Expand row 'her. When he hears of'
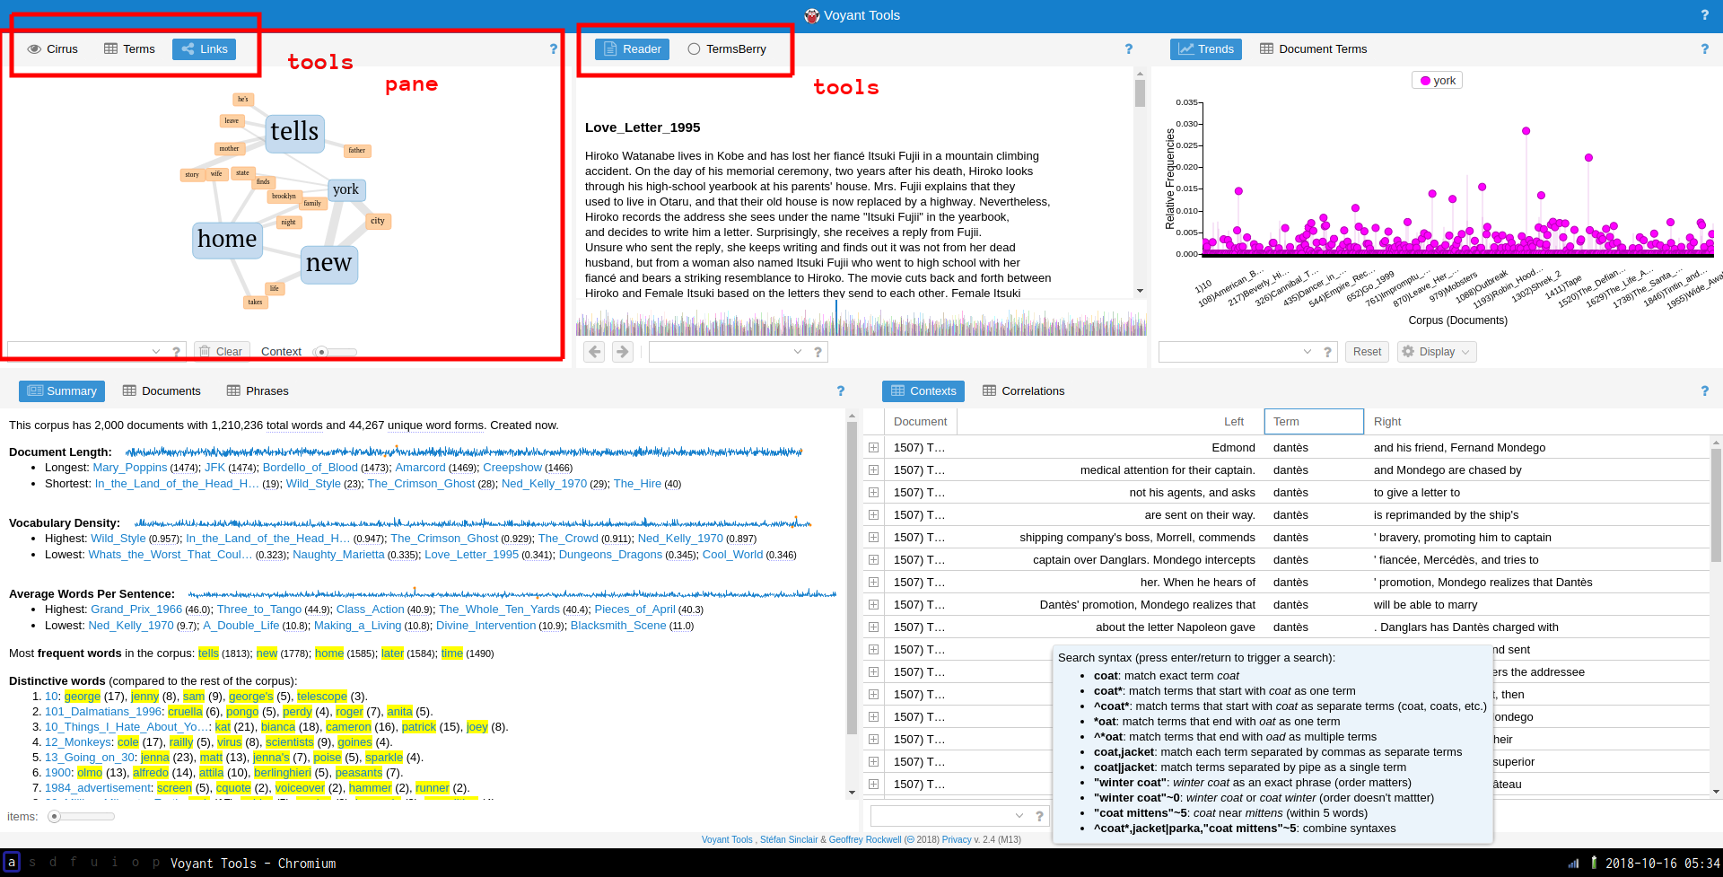 873,583
